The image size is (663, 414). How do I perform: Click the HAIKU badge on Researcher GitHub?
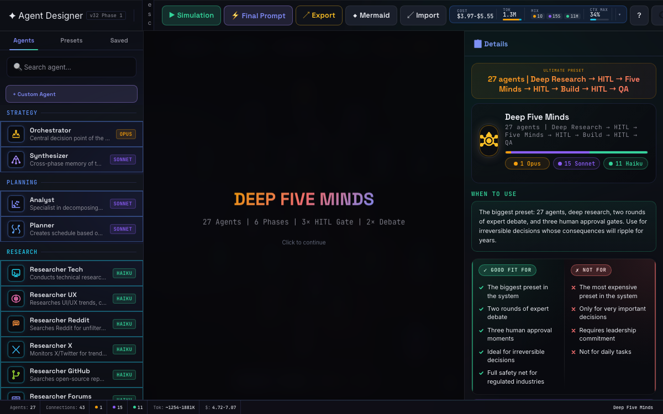pyautogui.click(x=124, y=375)
